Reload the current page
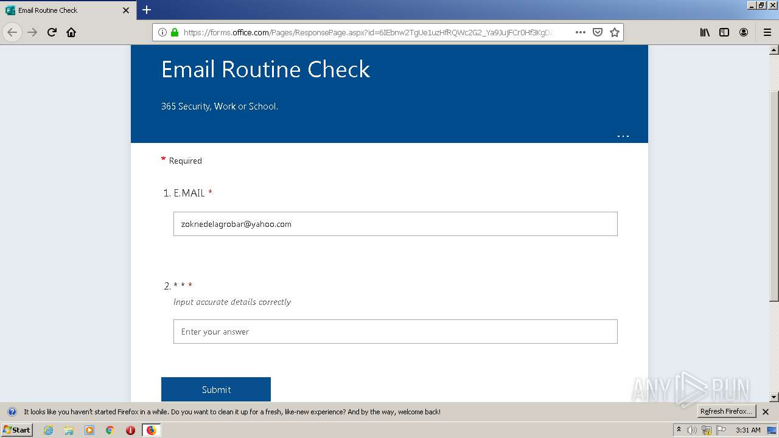This screenshot has width=779, height=438. click(x=52, y=32)
